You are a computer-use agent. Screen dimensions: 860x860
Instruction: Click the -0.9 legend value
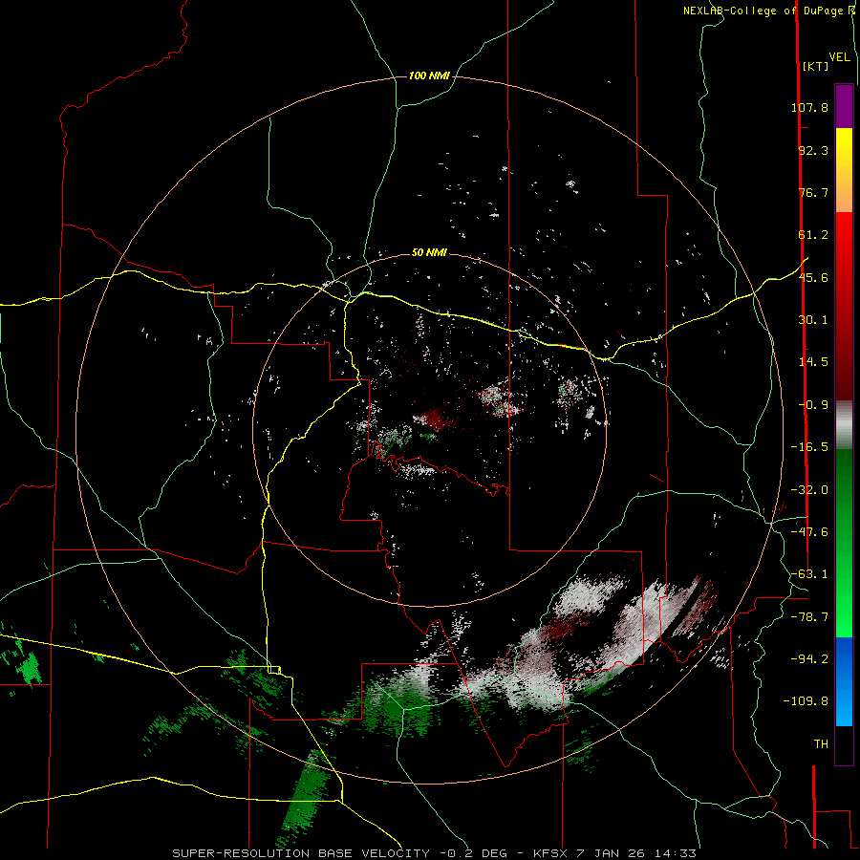tap(813, 405)
